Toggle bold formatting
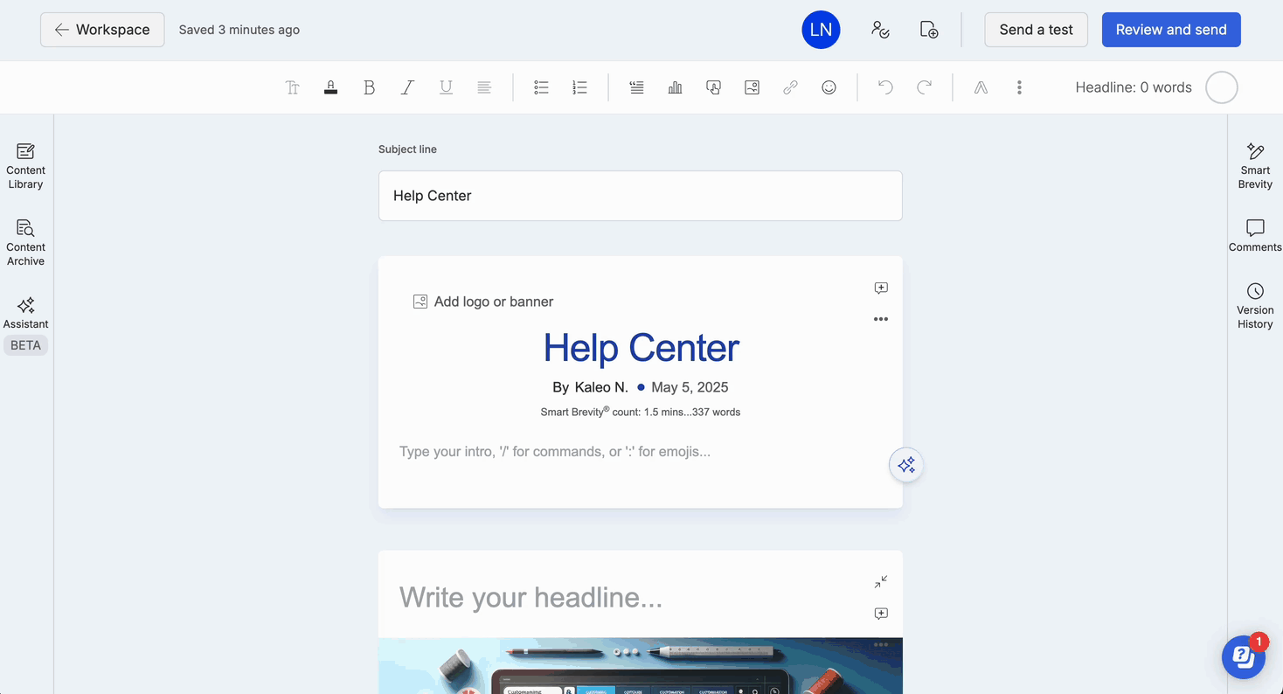 point(369,87)
